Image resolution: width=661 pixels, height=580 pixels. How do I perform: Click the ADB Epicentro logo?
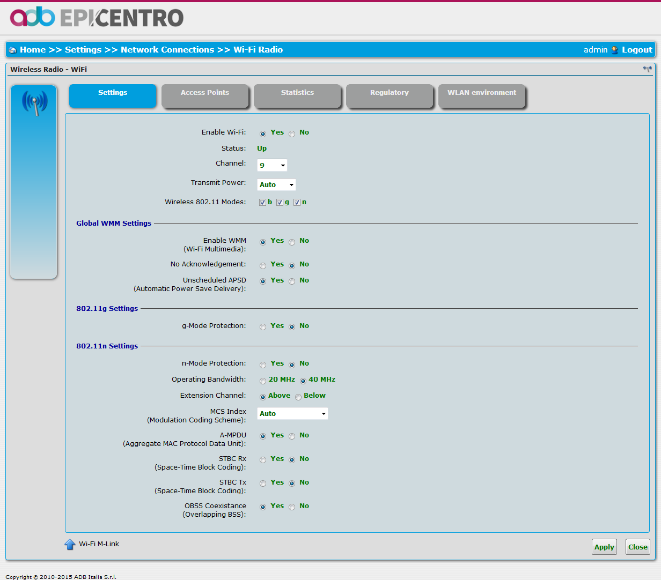[x=97, y=18]
